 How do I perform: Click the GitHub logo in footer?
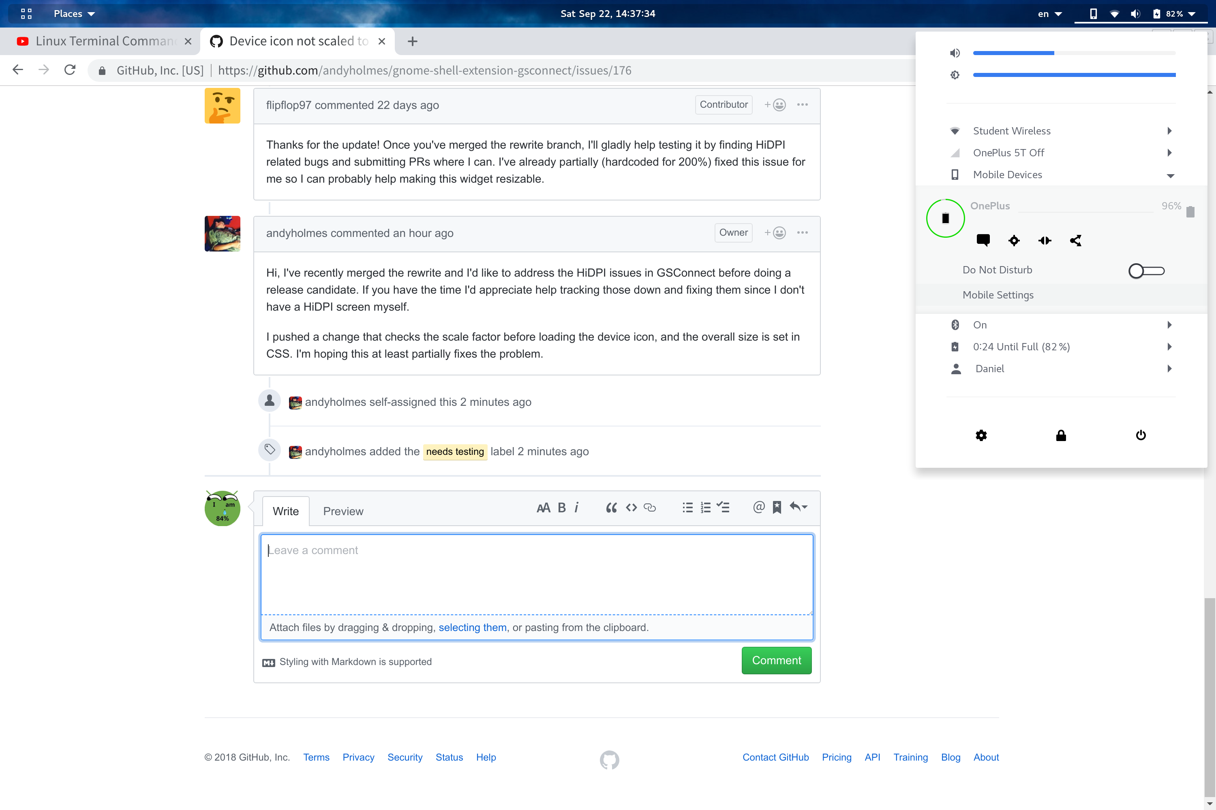point(610,760)
